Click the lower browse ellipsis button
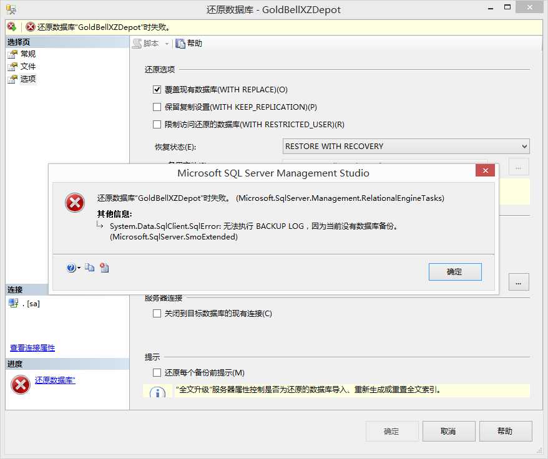The image size is (548, 459). click(519, 282)
